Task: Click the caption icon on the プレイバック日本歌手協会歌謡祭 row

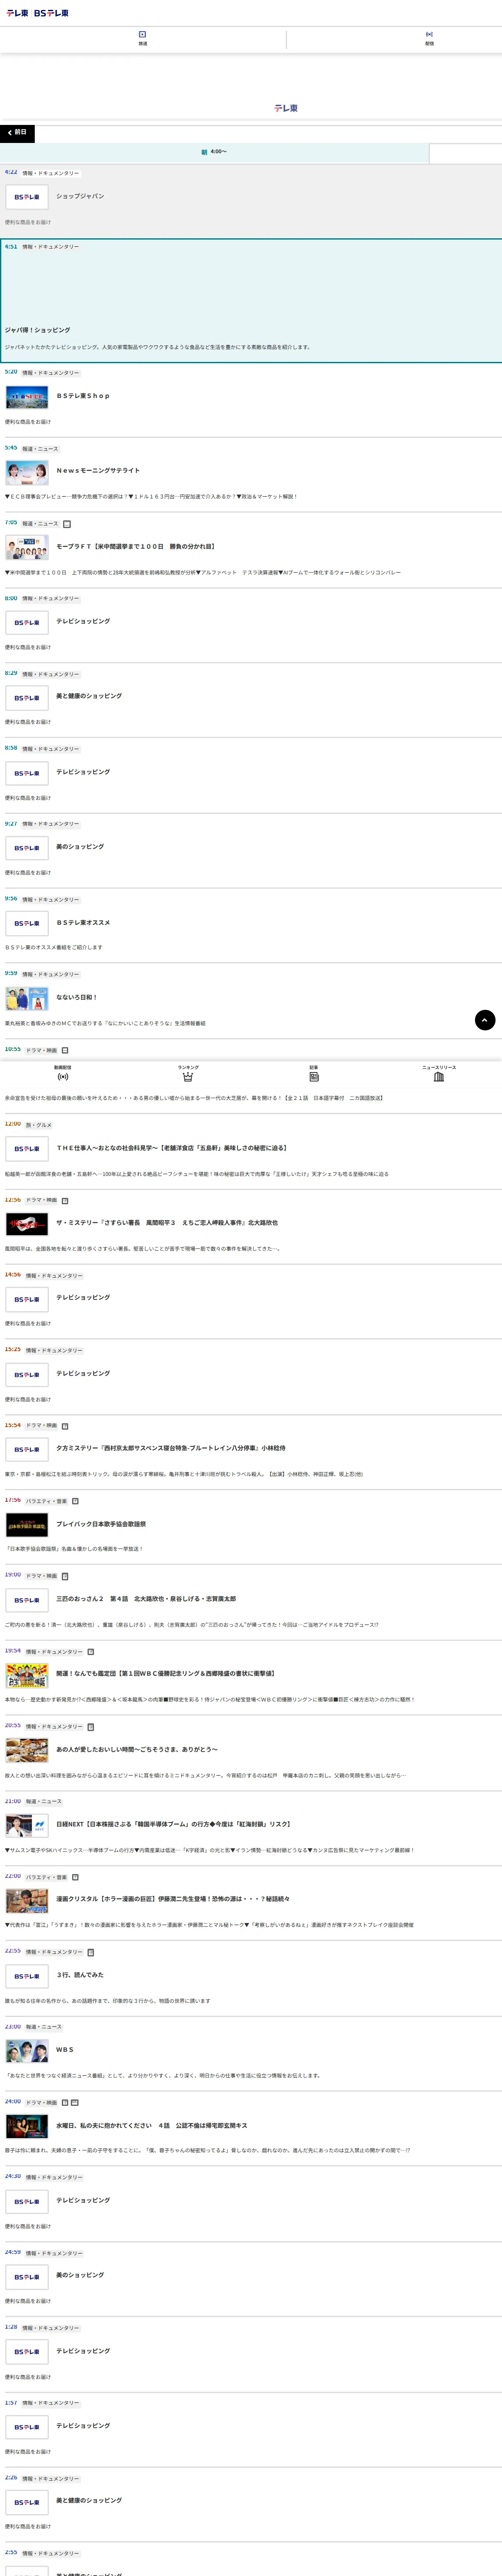Action: [75, 1501]
